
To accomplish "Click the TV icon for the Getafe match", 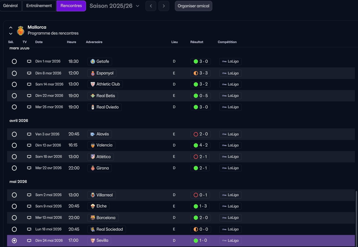I will (x=29, y=62).
